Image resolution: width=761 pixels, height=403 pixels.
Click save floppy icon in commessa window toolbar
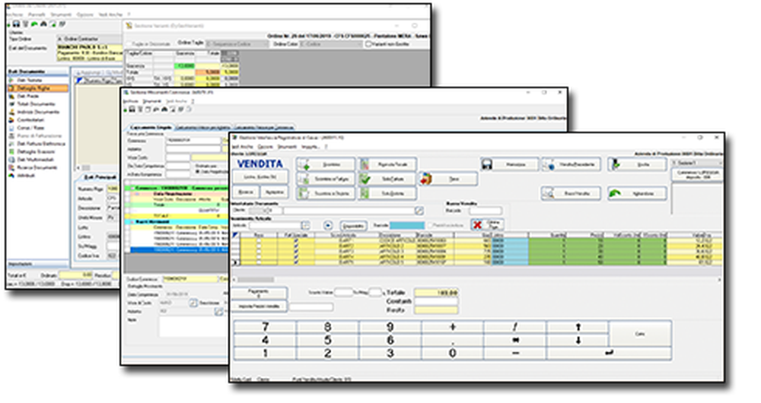[x=132, y=109]
